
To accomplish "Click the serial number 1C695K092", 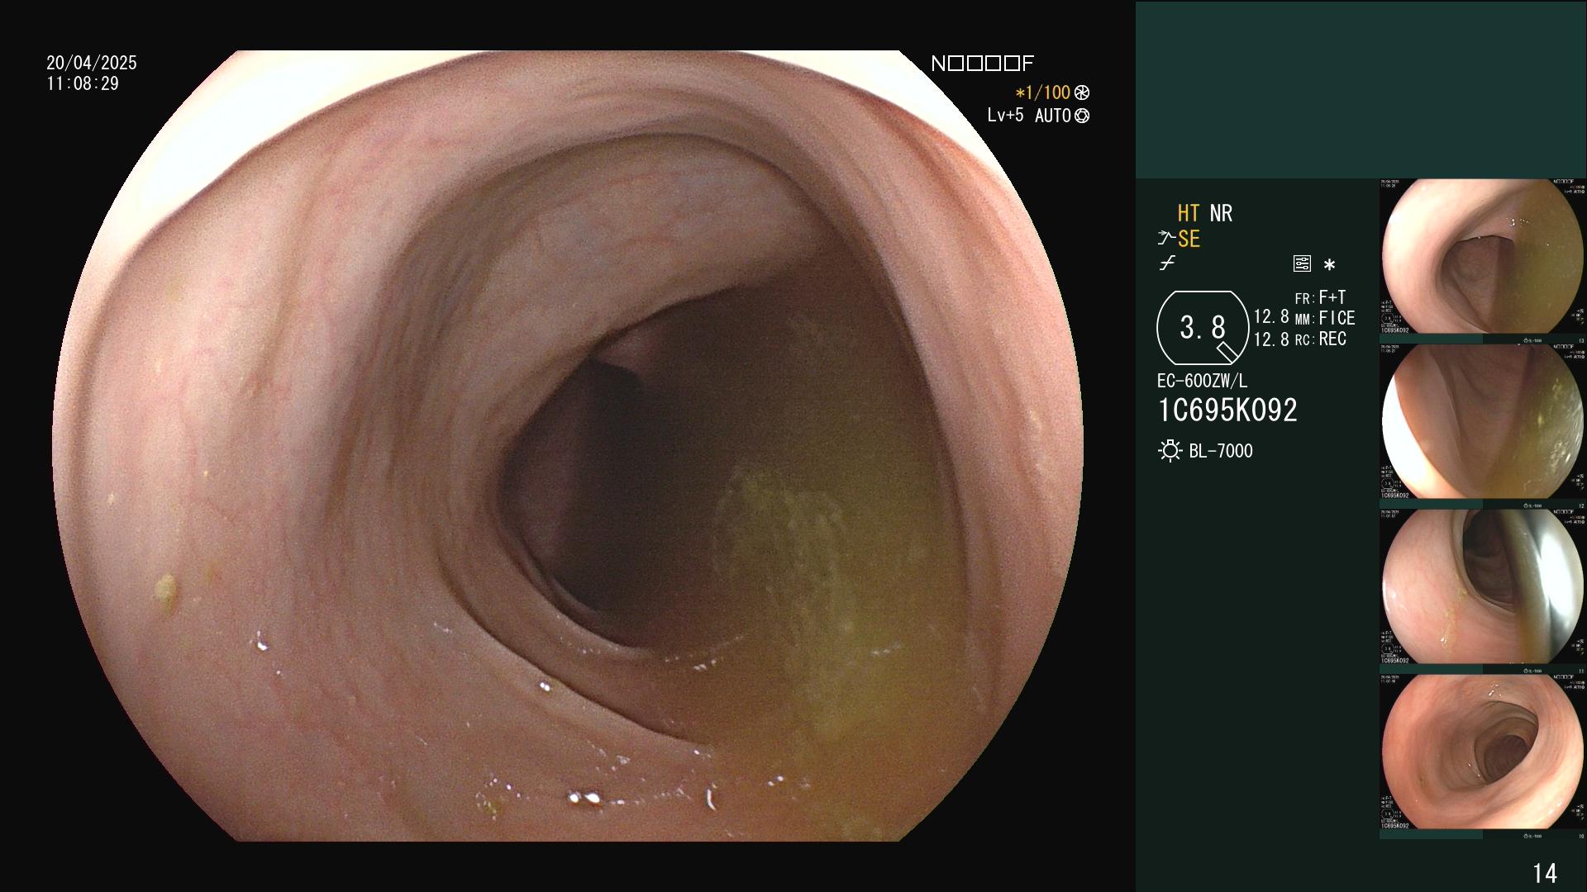I will [1227, 410].
